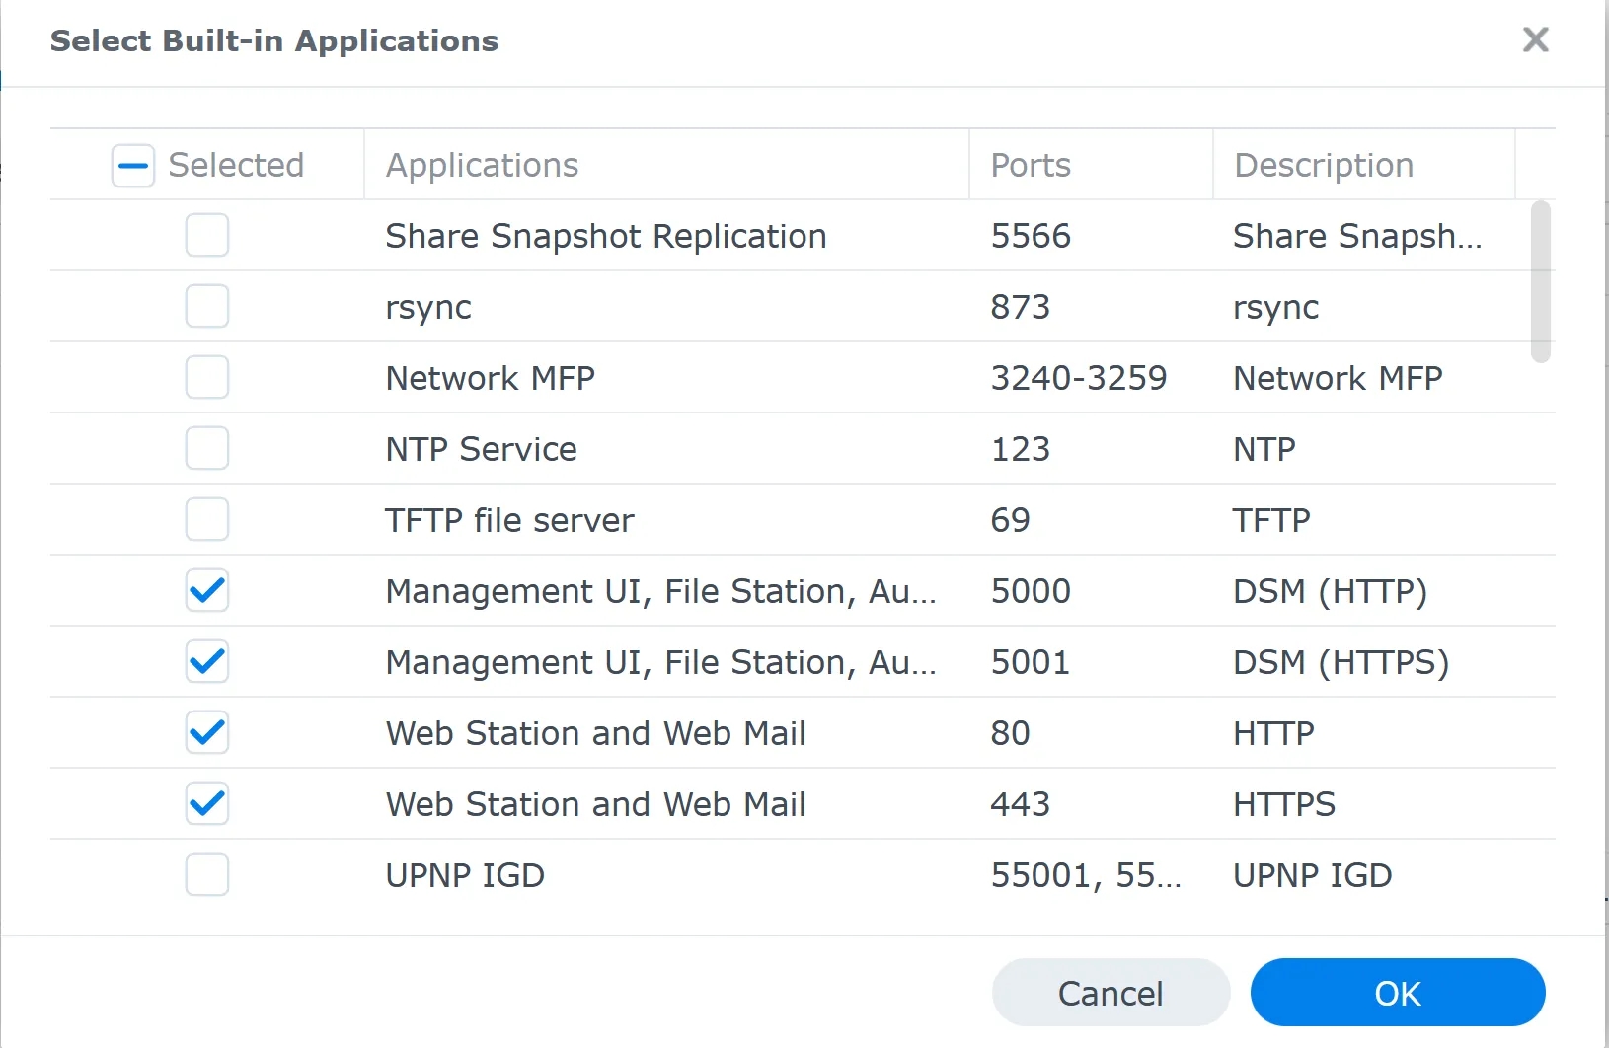Screen dimensions: 1609x1048
Task: Click the Applications column header
Action: [x=482, y=165]
